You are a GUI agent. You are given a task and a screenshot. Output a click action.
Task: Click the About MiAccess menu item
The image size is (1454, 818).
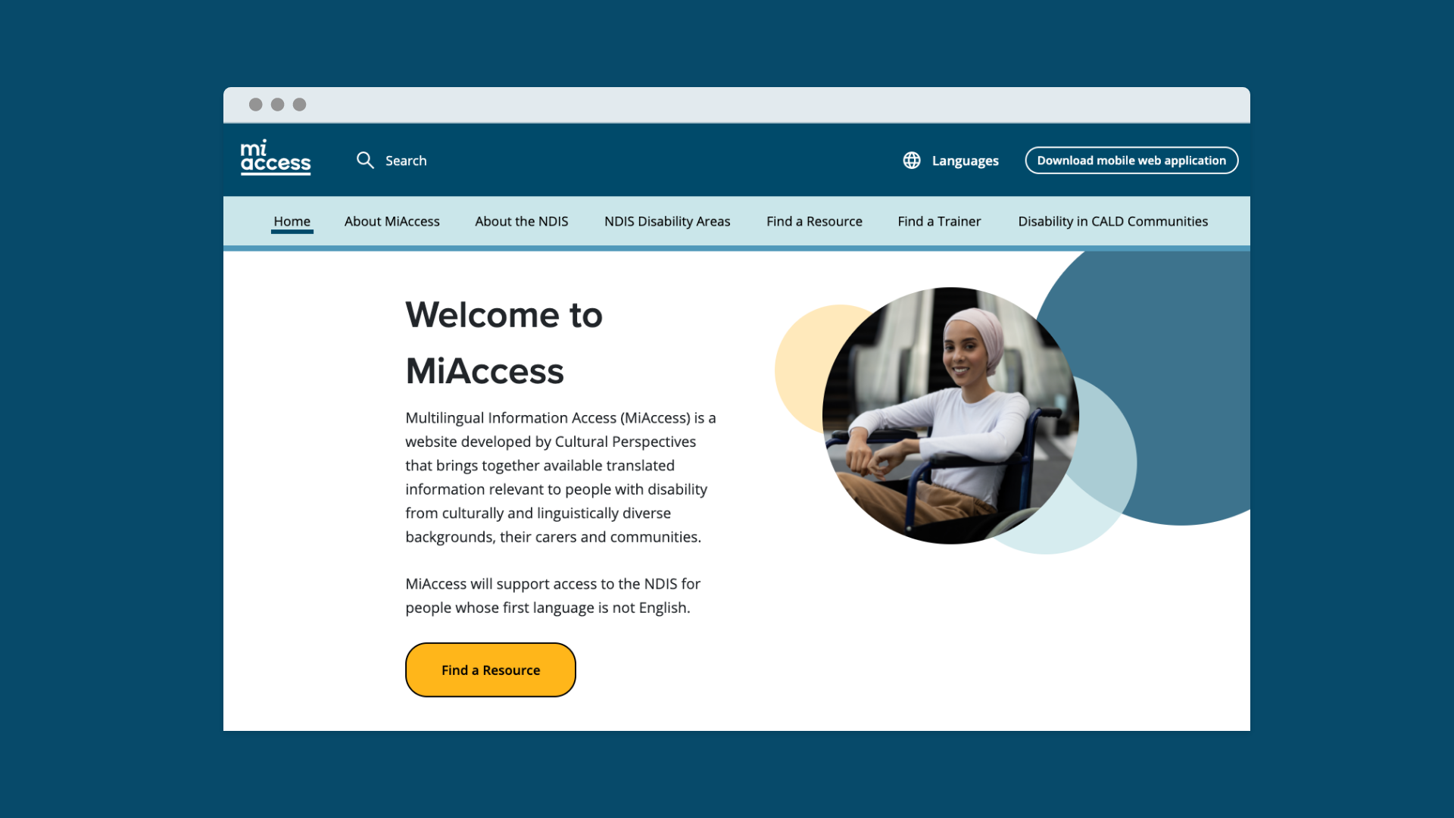pos(392,220)
